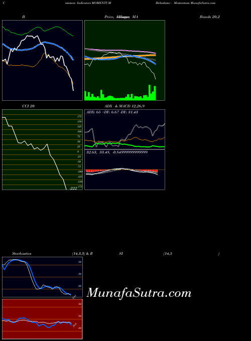Click the Price, Volume, MA chart panel

pyautogui.click(x=124, y=61)
